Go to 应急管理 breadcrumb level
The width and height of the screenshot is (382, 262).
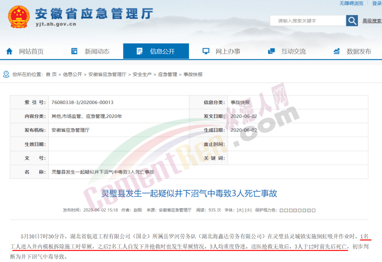pos(167,74)
